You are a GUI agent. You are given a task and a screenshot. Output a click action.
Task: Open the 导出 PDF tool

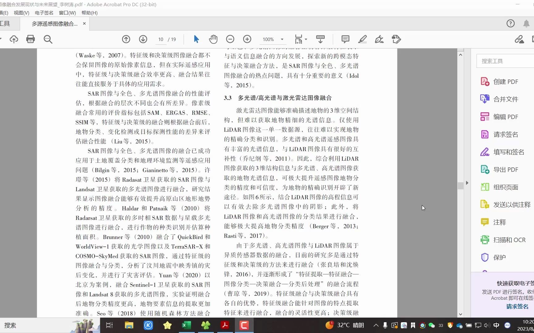tap(504, 169)
